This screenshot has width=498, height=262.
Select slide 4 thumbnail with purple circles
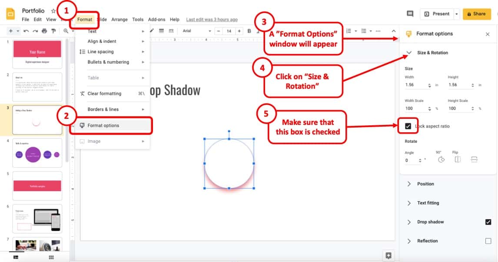(37, 153)
